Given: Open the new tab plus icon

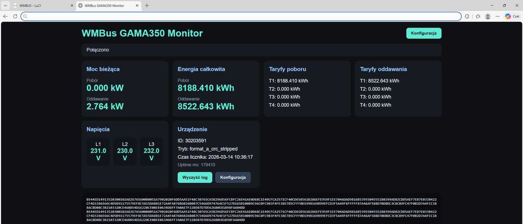Looking at the screenshot, I should pos(147,6).
